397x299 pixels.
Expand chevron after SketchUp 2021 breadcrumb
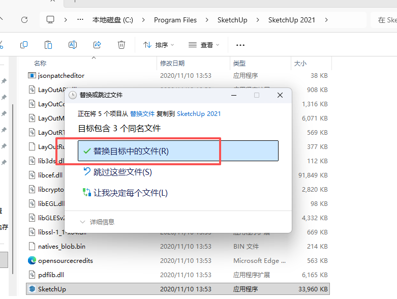tap(326, 20)
